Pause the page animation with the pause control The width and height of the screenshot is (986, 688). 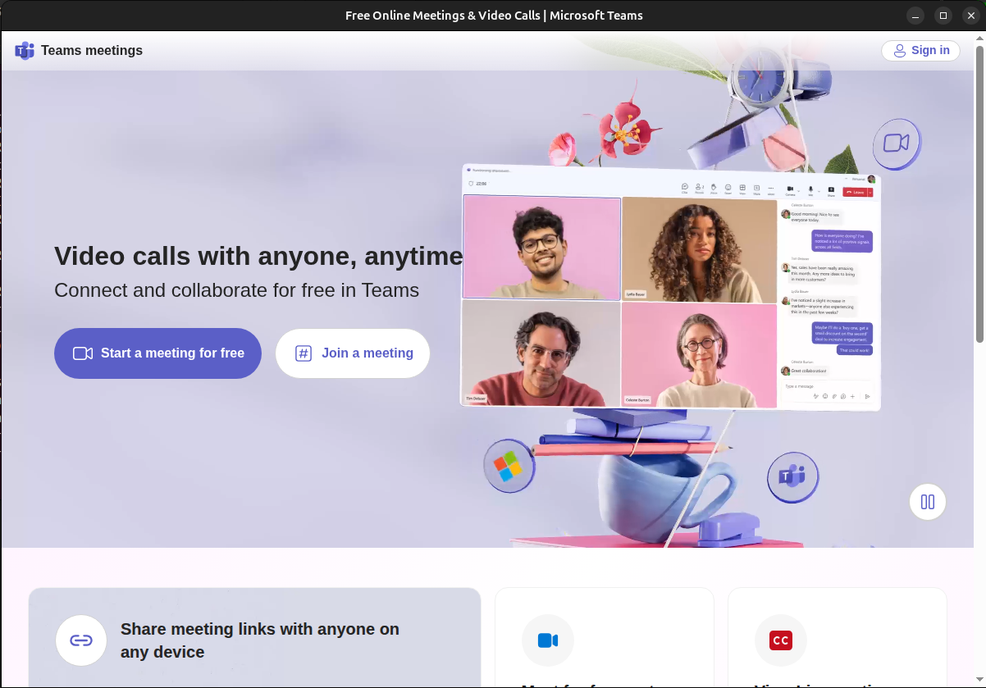click(928, 501)
